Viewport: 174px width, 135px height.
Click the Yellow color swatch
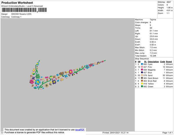coord(142,84)
